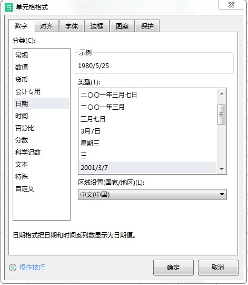Select date type 三月七日
The image size is (248, 285).
(148, 119)
